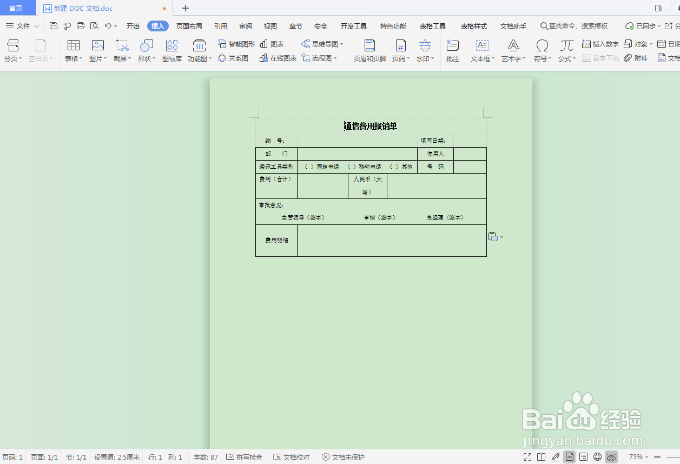
Task: Toggle eye protection mode in status bar
Action: coord(612,457)
